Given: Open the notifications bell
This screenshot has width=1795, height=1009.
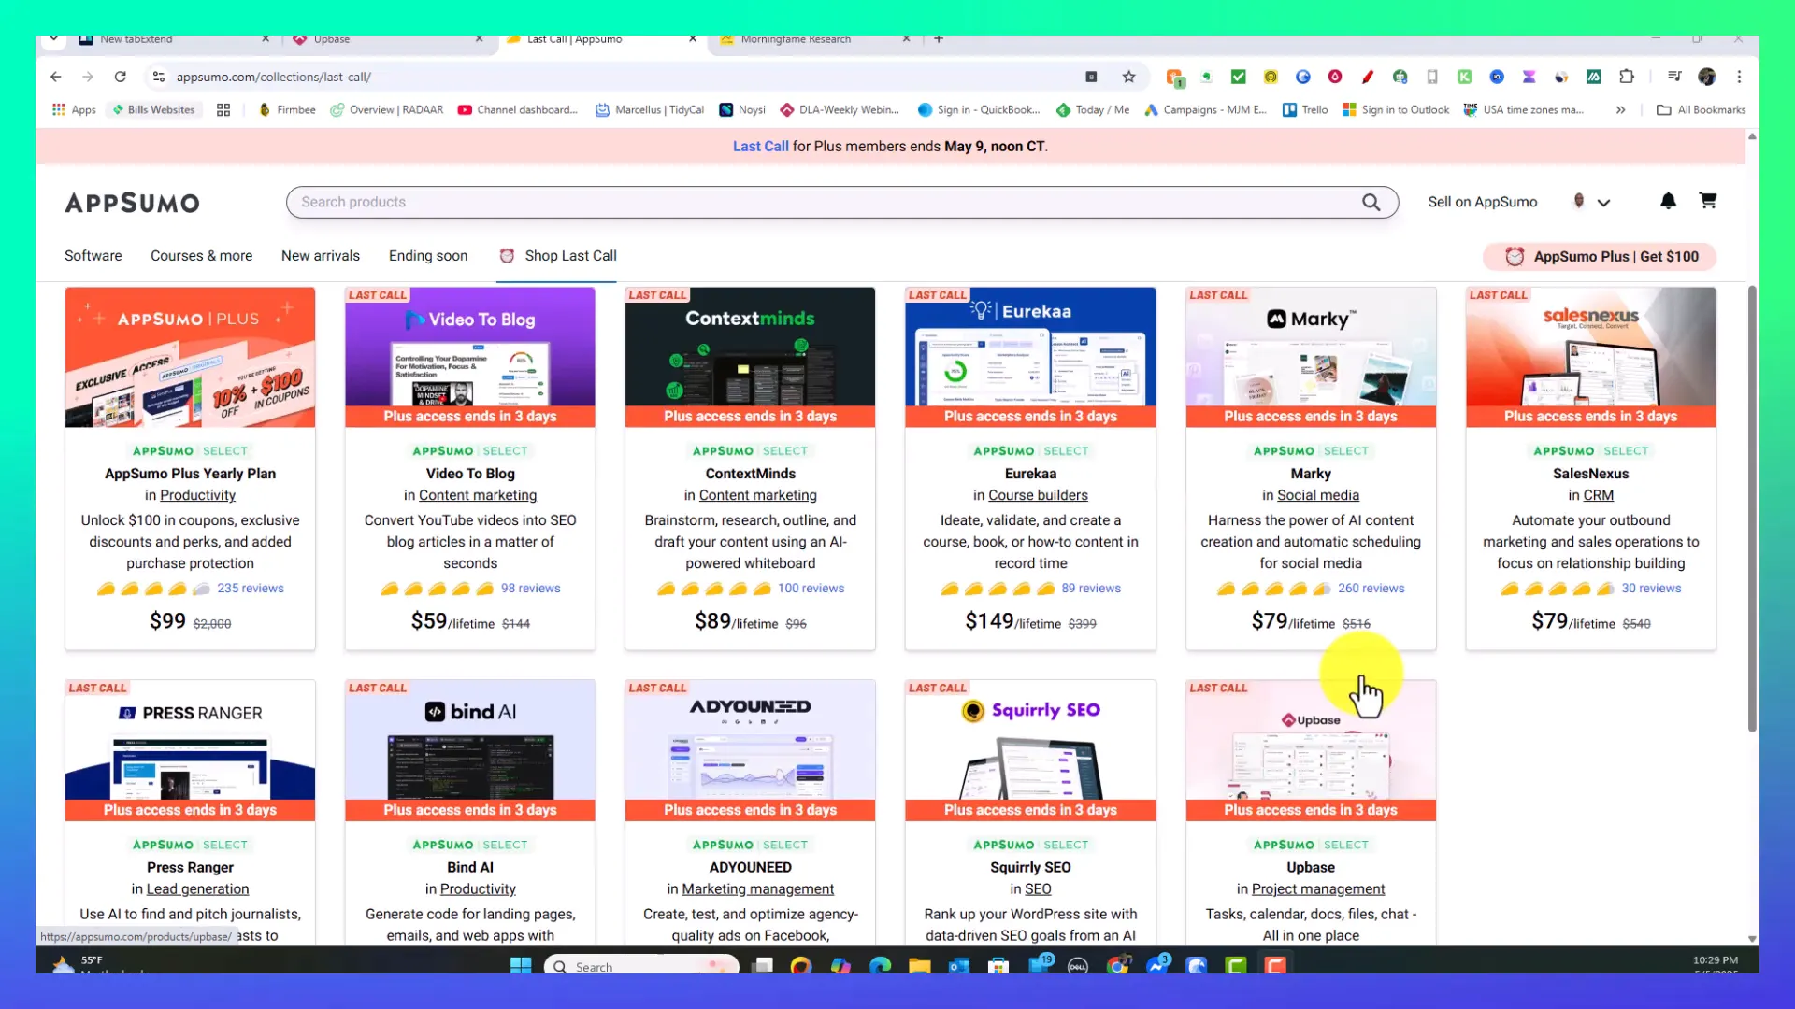Looking at the screenshot, I should click(x=1668, y=201).
